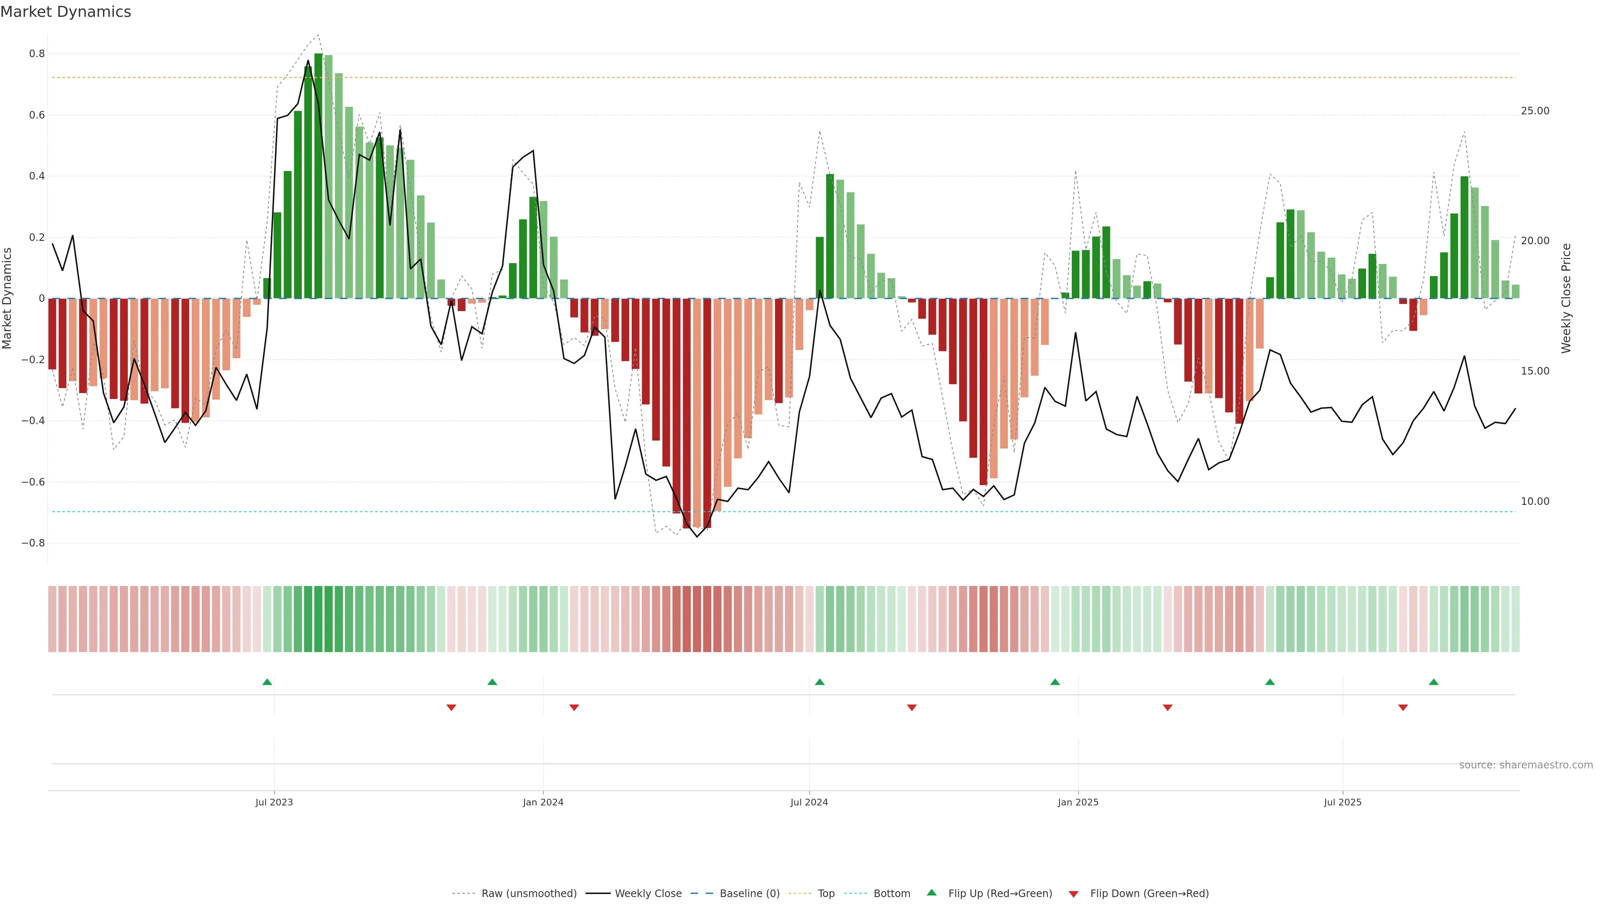The image size is (1614, 908).
Task: Click the last green flip-up triangle after Jul 2025
Action: pos(1434,682)
